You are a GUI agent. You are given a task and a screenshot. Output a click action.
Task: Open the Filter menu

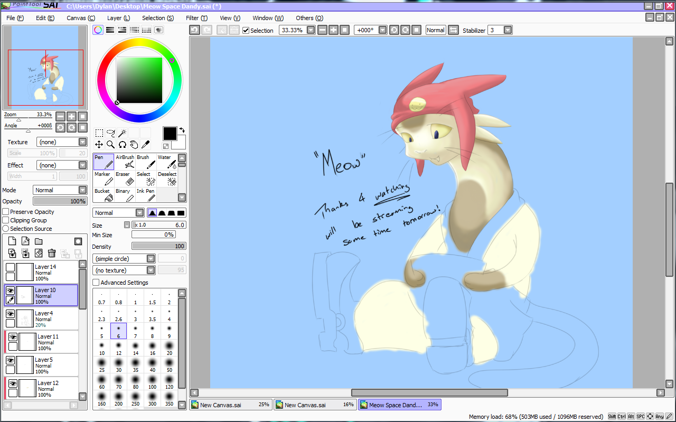pos(196,18)
